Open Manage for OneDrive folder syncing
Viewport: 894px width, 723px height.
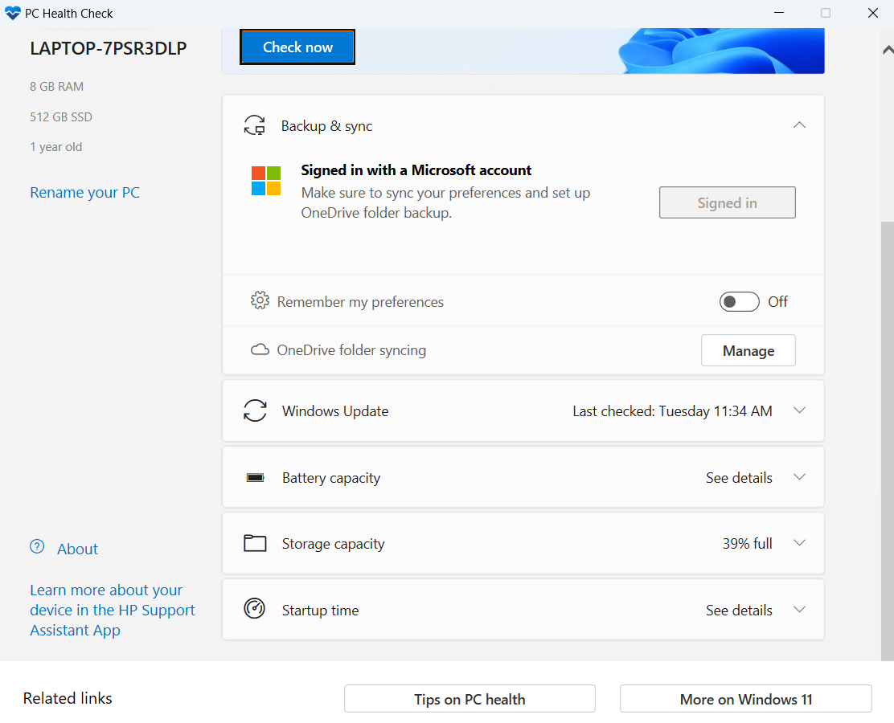(x=748, y=350)
